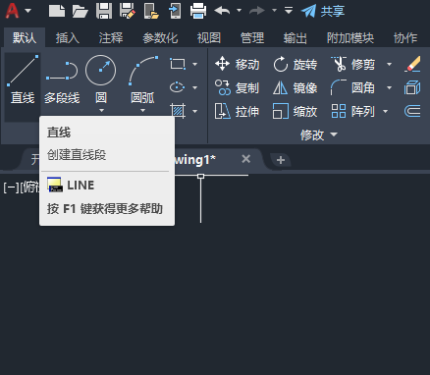
Task: Create a new drawing file
Action: 57,11
